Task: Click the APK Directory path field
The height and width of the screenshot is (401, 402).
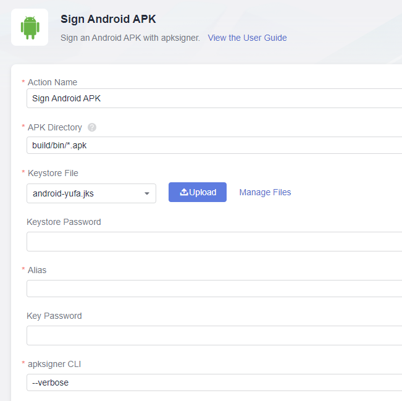Action: [x=214, y=145]
